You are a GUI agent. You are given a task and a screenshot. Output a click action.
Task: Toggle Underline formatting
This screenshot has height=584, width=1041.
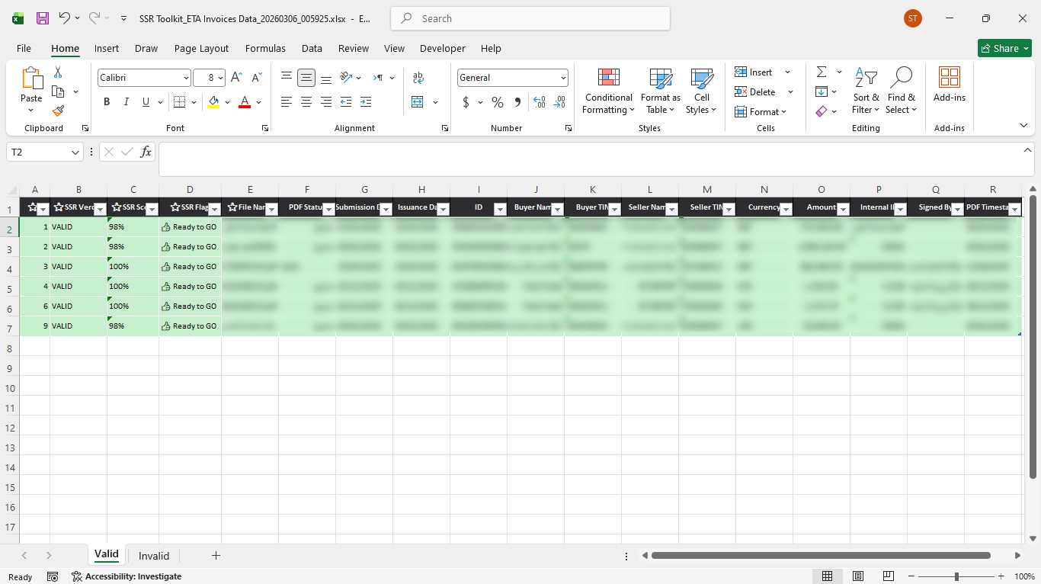click(x=146, y=102)
